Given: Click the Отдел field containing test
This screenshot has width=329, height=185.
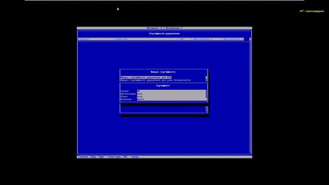Looking at the screenshot, I should [x=171, y=97].
